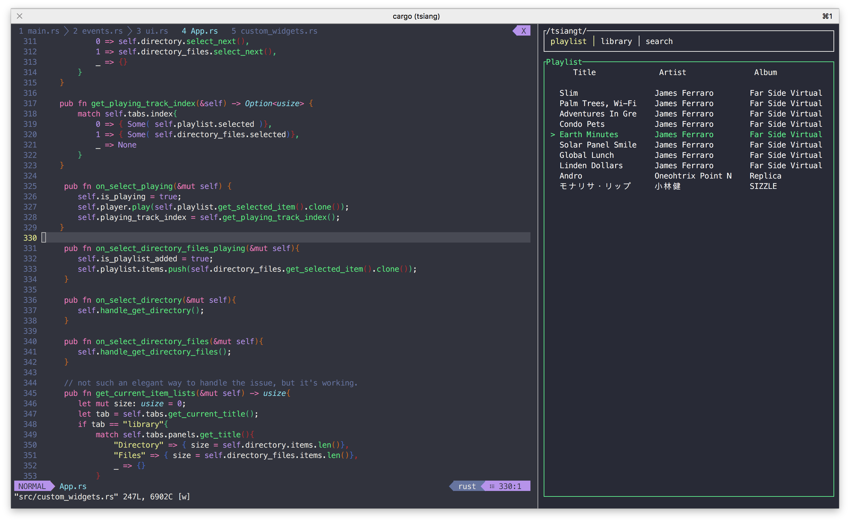Screen dimensions: 850x522
Task: Click the /tsiangt/ header title
Action: (566, 31)
